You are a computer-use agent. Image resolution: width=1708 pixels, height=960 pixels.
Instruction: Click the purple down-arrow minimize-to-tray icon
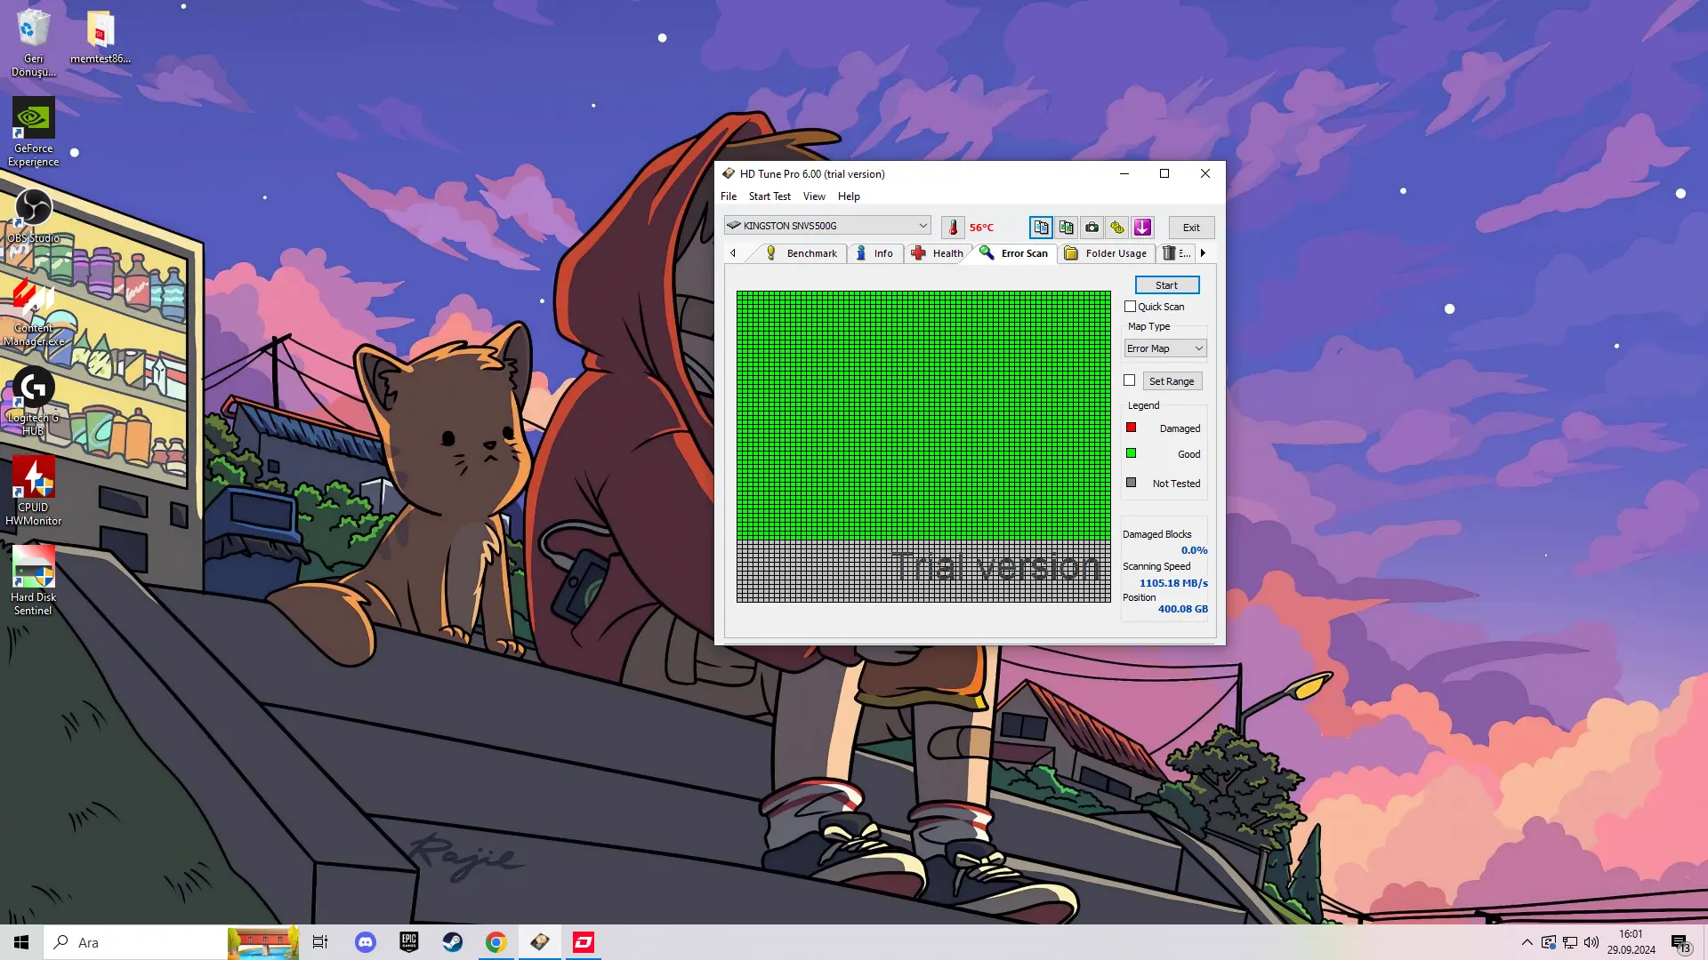[x=1143, y=228]
